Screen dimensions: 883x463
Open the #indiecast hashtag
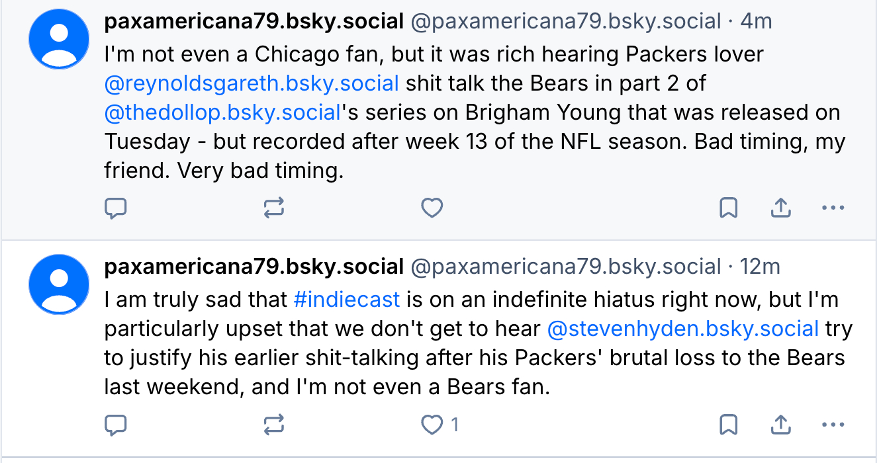pos(347,300)
